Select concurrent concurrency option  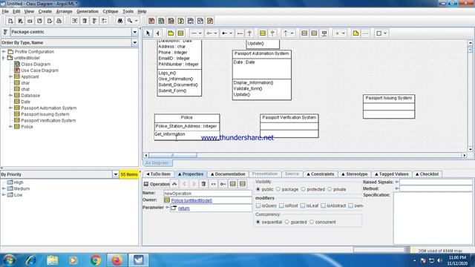(x=312, y=222)
